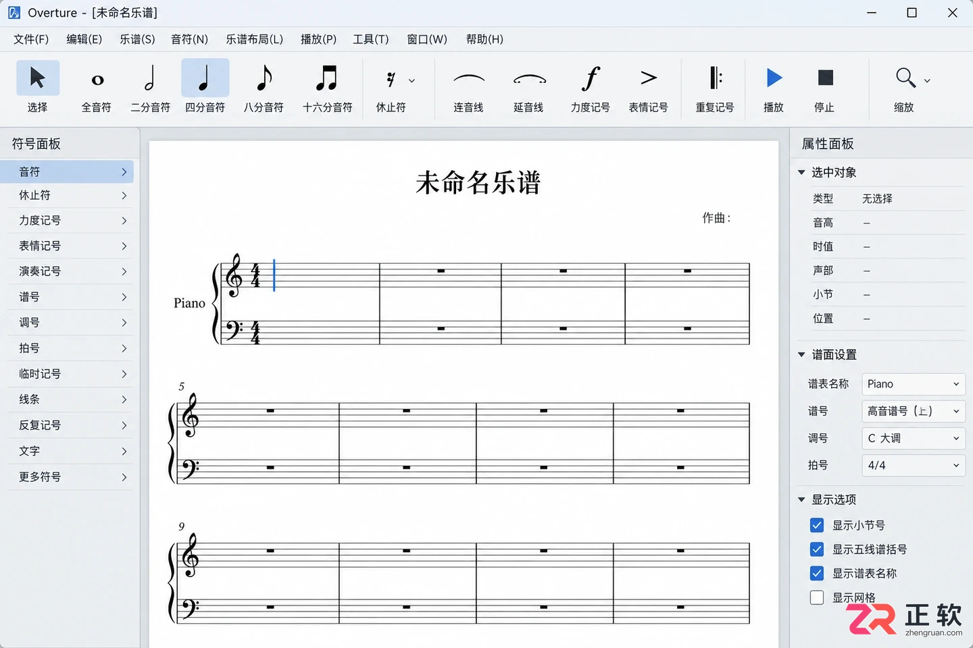This screenshot has width=973, height=648.
Task: Open the 更多符号 symbol category
Action: point(70,477)
